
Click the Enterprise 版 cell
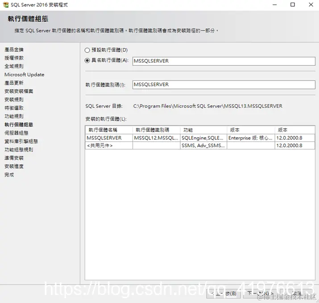point(251,138)
